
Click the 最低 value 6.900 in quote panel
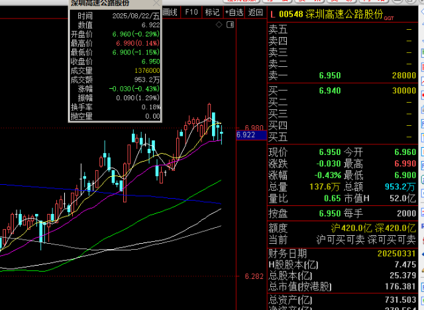pos(405,175)
